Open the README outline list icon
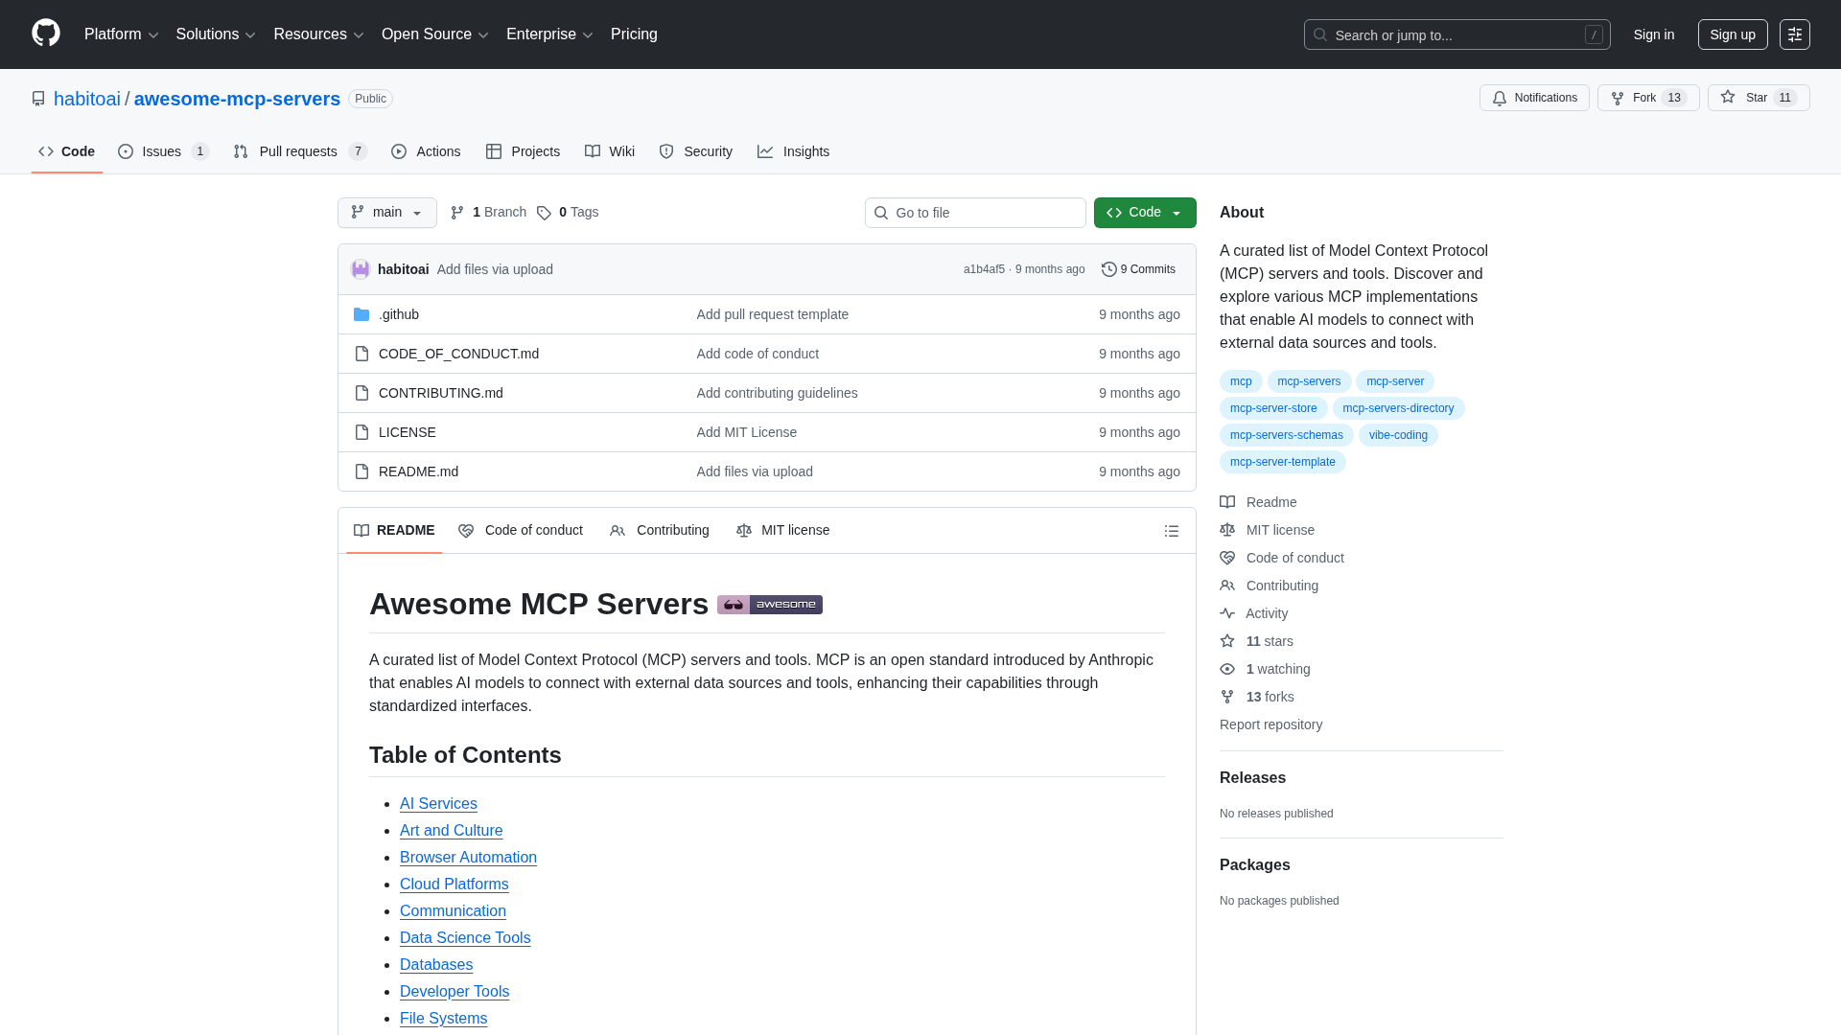The width and height of the screenshot is (1841, 1035). click(1171, 531)
